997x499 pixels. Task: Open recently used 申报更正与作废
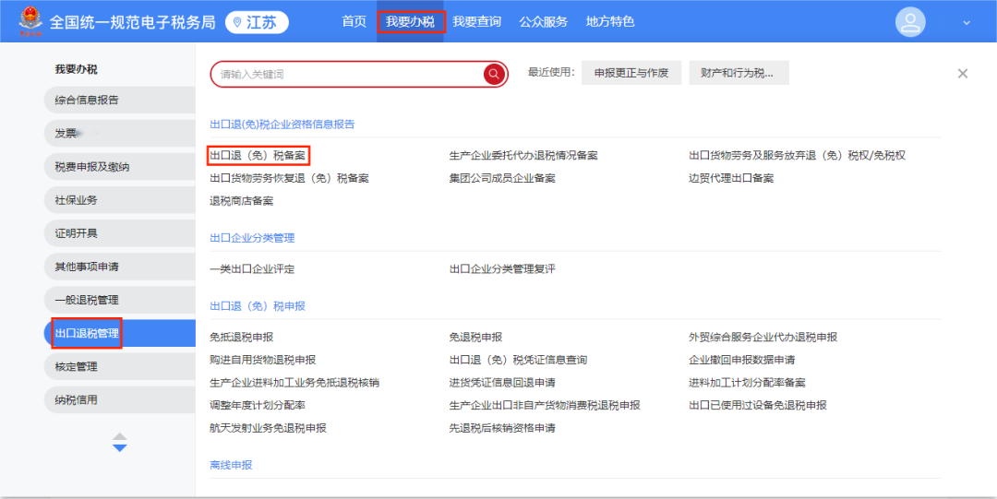tap(631, 73)
